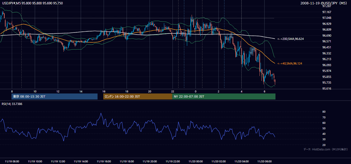The width and height of the screenshot is (351, 164).
Task: Click the bottom time label 11/19 22:00
Action: pos(173,162)
